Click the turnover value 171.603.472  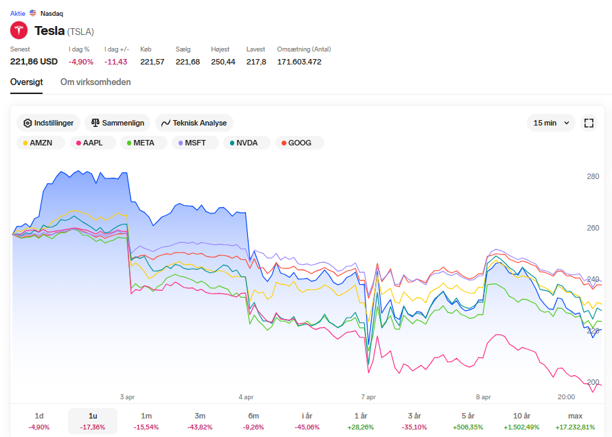(x=299, y=62)
